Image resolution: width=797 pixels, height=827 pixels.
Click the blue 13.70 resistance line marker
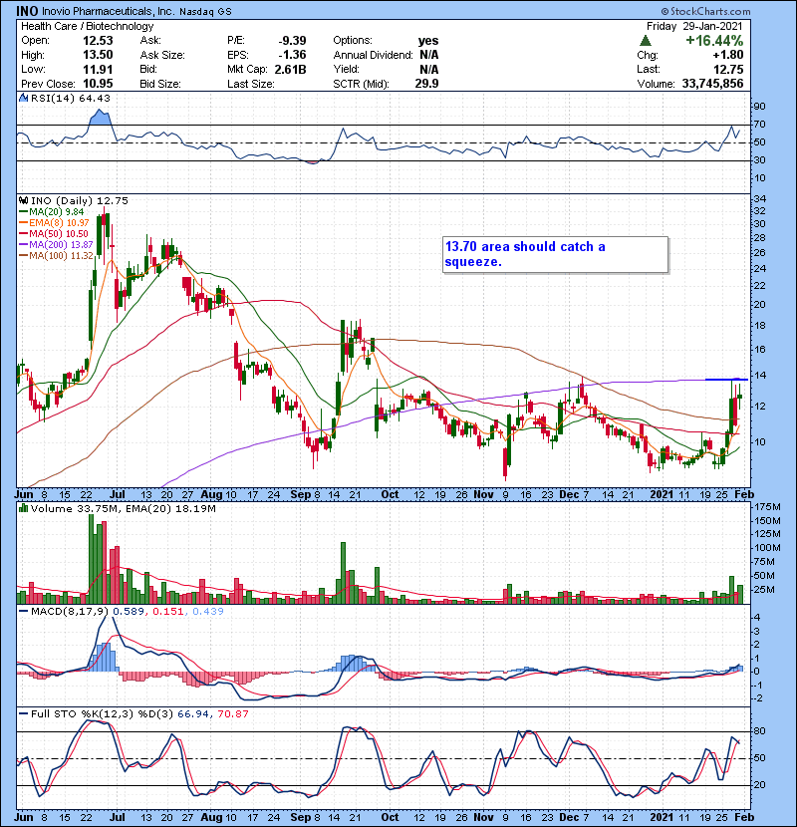pos(727,380)
